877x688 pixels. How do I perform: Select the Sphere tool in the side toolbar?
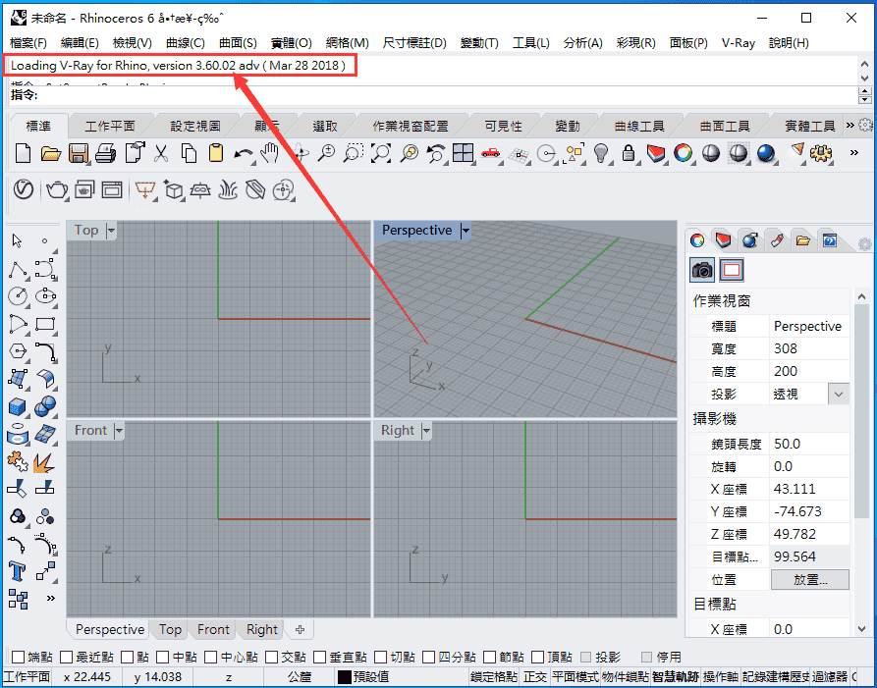(x=43, y=406)
